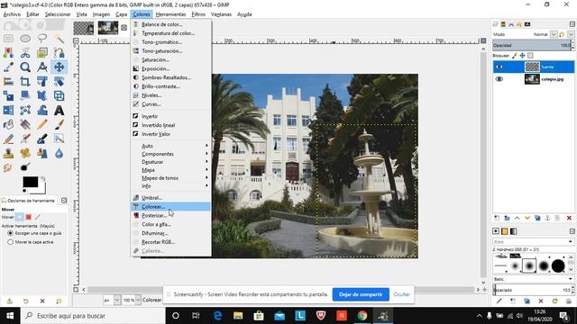This screenshot has height=324, width=577.
Task: Select the Text tool
Action: (59, 110)
